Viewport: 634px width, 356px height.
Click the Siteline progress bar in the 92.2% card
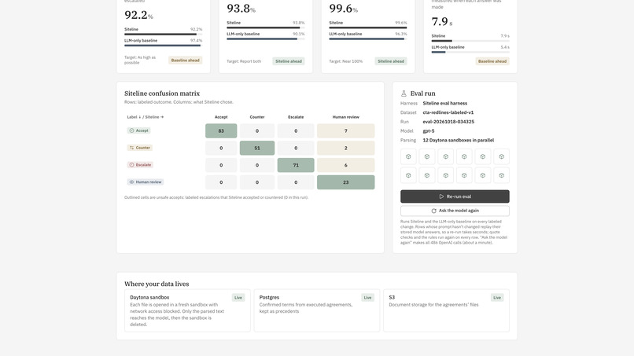click(164, 35)
